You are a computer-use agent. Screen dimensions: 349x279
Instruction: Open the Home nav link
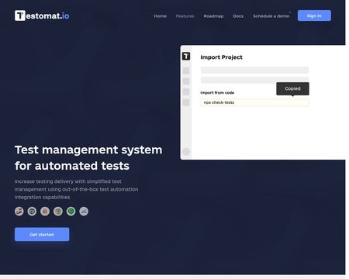(x=160, y=16)
